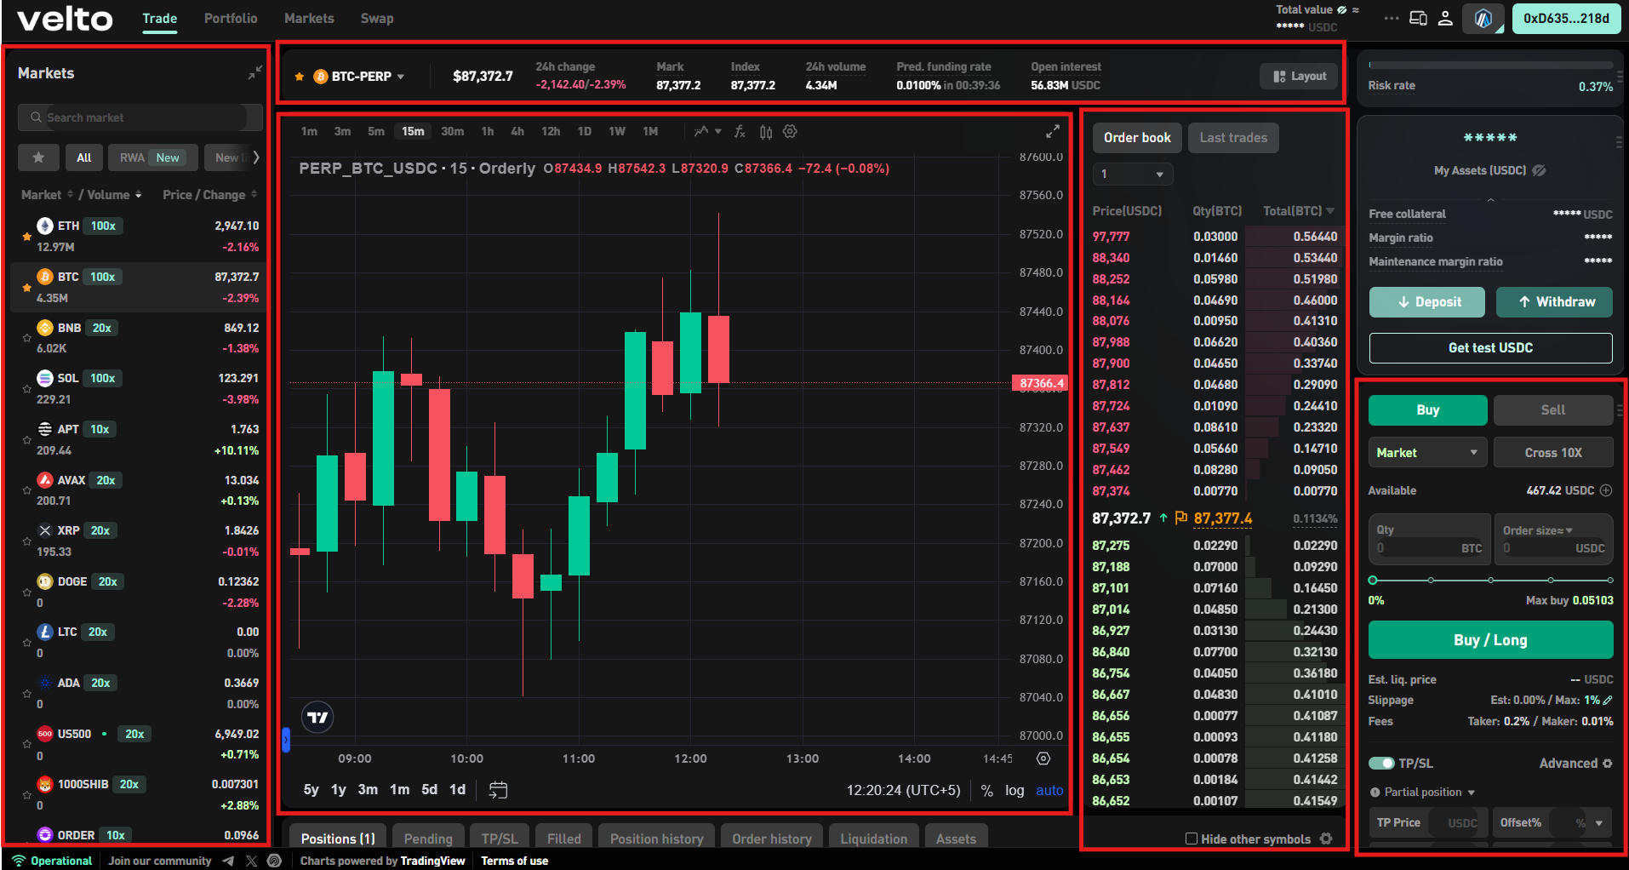
Task: Open the account profile icon
Action: (x=1445, y=18)
